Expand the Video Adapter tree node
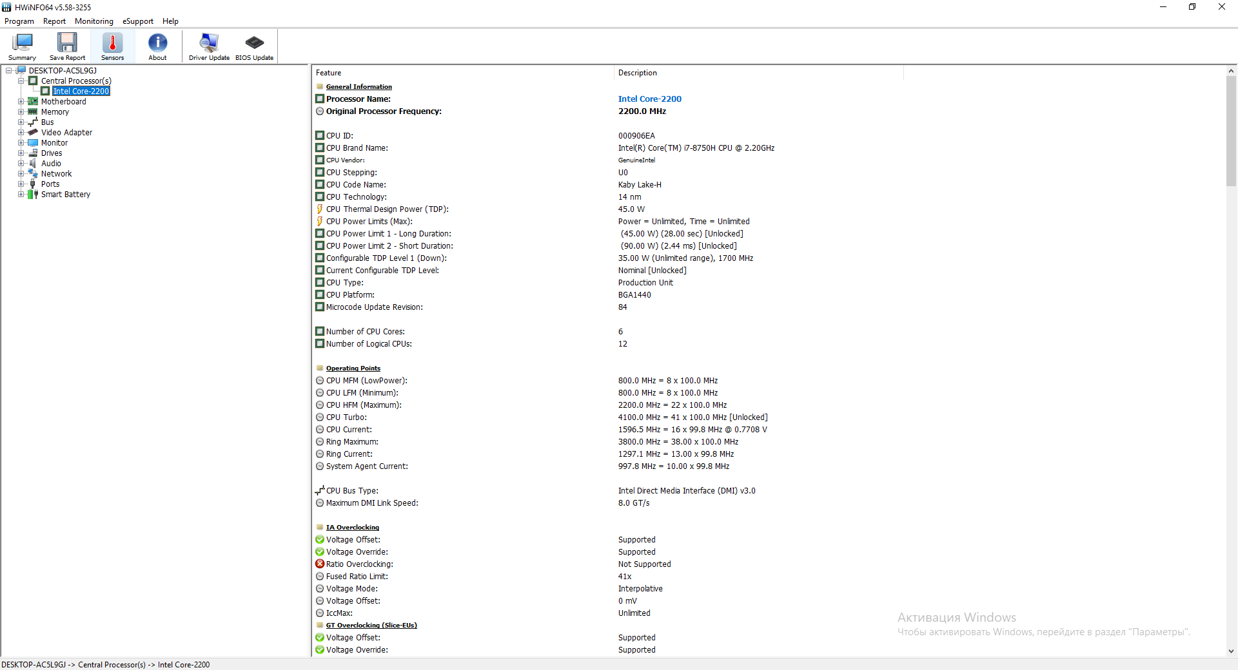Viewport: 1238px width, 670px height. (x=21, y=133)
